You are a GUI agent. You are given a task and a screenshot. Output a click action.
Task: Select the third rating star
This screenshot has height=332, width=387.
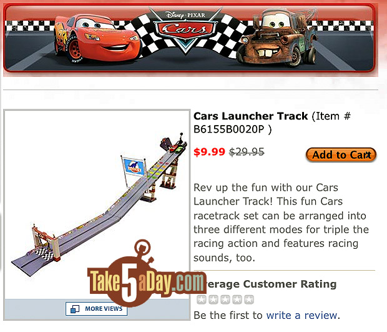tap(225, 299)
